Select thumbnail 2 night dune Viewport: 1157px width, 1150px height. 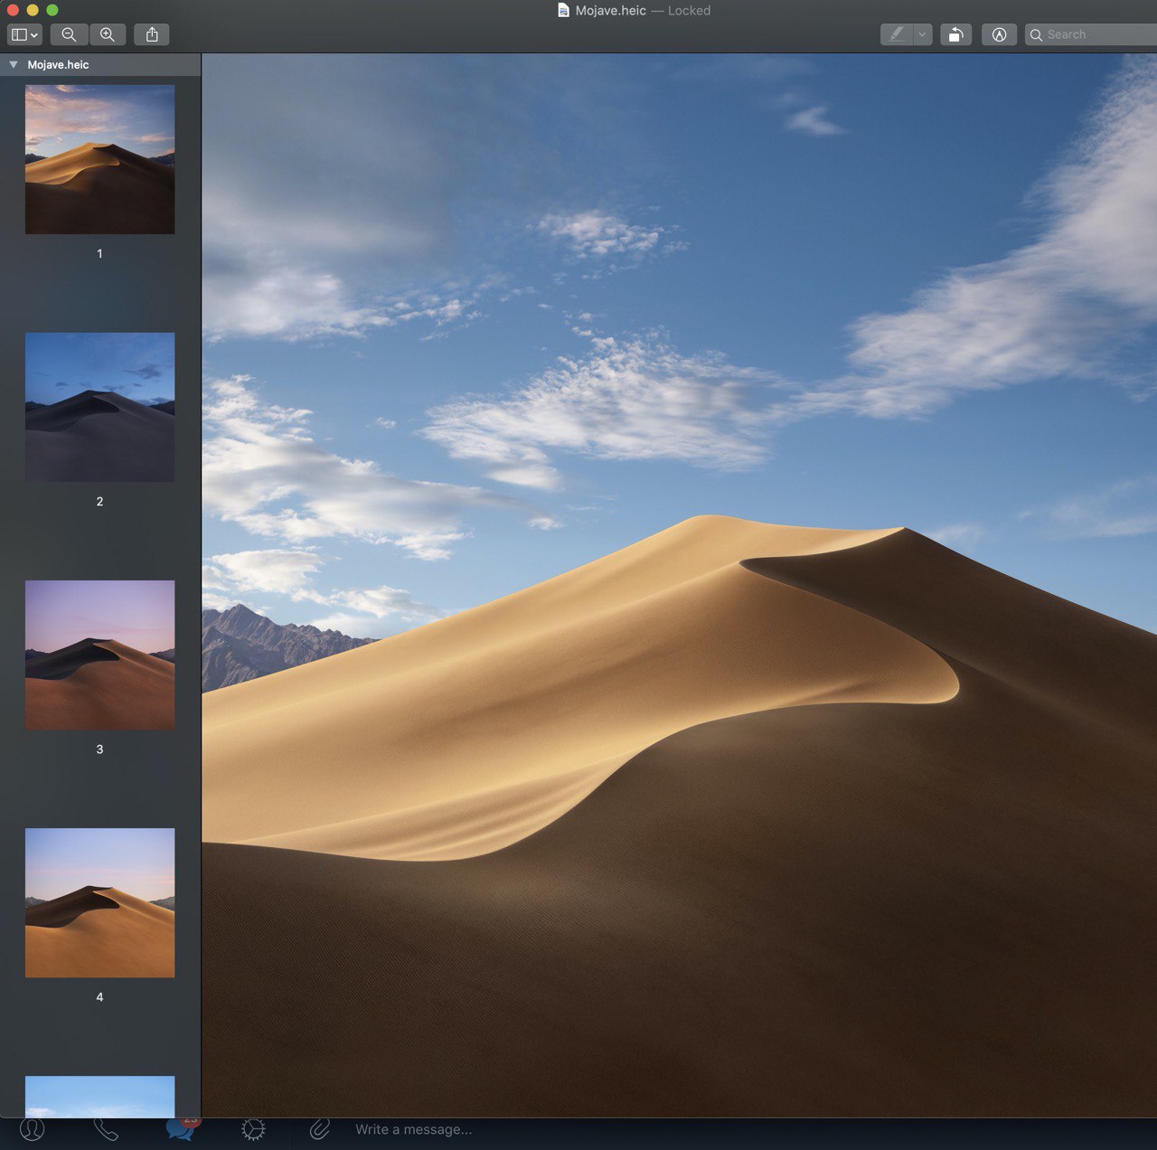(x=99, y=407)
